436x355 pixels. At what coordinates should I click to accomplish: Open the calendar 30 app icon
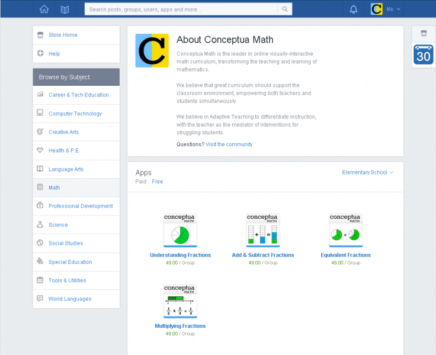pyautogui.click(x=423, y=54)
